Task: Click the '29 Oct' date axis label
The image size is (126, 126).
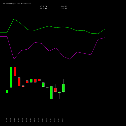Action: [63, 120]
